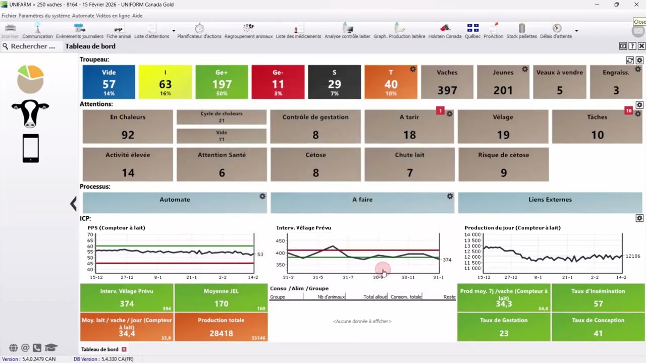This screenshot has width=646, height=363.
Task: Refresh the Troupeau section
Action: 630,60
